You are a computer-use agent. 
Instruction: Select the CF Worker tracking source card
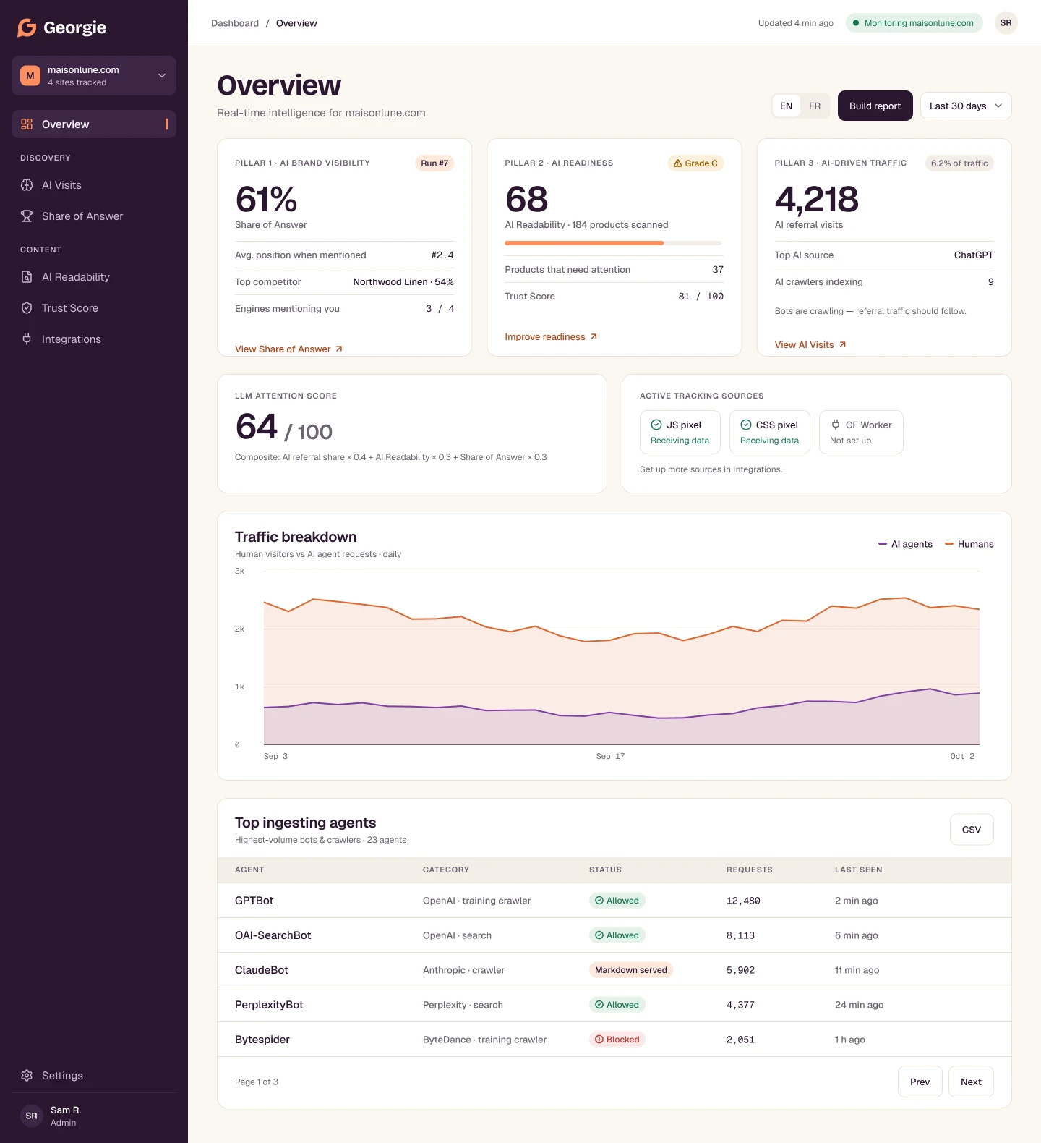[x=861, y=433]
